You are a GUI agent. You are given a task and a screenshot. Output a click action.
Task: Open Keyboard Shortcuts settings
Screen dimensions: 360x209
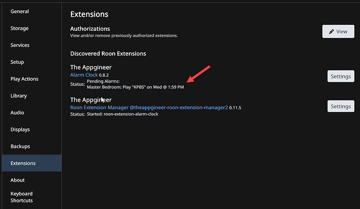[22, 197]
